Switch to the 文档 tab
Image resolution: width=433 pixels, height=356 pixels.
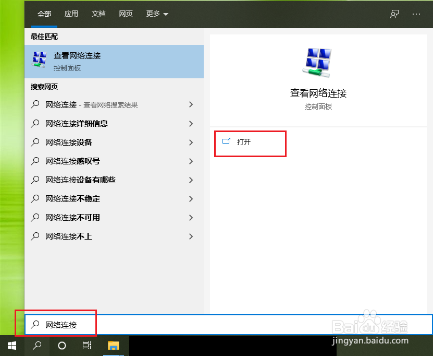(98, 14)
